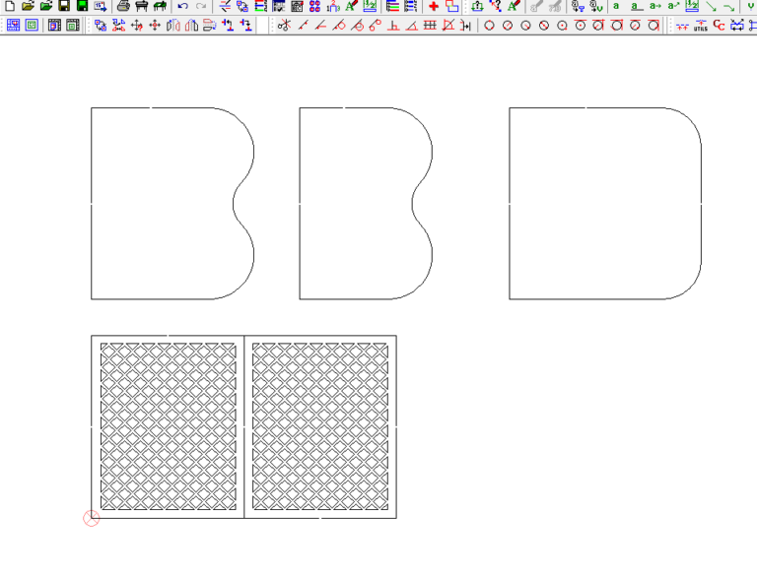The height and width of the screenshot is (578, 757).
Task: Click the plain green letter 'a' icon
Action: pyautogui.click(x=616, y=7)
